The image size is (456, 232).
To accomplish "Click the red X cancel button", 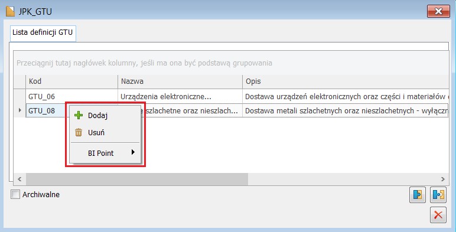I will coord(438,215).
